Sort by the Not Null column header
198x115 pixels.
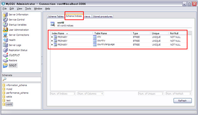(x=178, y=33)
